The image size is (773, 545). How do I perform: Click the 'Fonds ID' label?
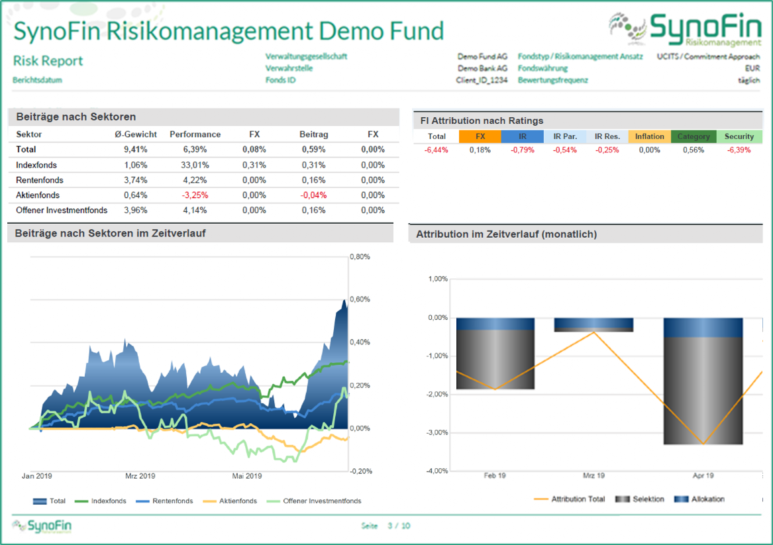(x=280, y=80)
